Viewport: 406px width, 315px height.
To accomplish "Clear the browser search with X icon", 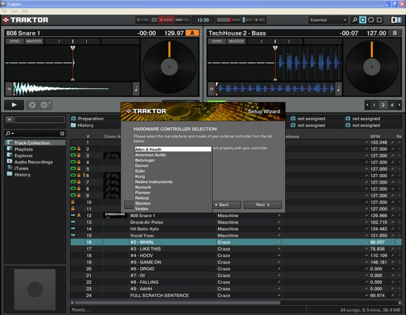I will 62,134.
